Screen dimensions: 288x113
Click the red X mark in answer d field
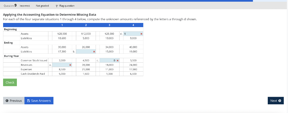coord(141,34)
